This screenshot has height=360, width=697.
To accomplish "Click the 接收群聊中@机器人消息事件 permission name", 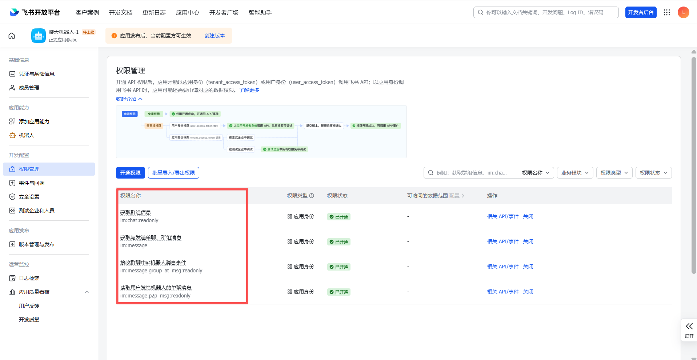I will pos(153,263).
